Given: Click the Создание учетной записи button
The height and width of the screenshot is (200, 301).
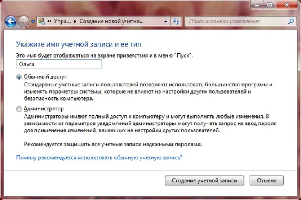Looking at the screenshot, I should [x=205, y=180].
